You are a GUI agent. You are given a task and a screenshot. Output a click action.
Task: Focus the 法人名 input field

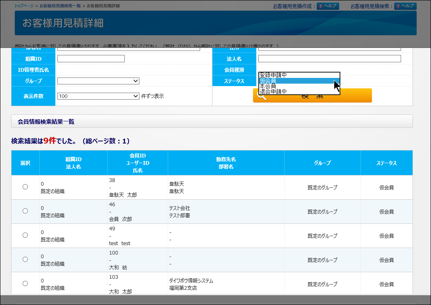[x=329, y=59]
